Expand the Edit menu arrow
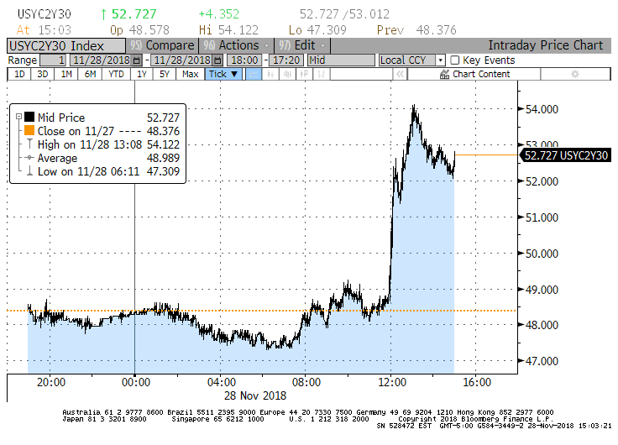618x445 pixels. click(322, 45)
